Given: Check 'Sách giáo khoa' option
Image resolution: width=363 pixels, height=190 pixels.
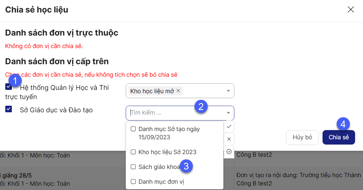Looking at the screenshot, I should [133, 167].
